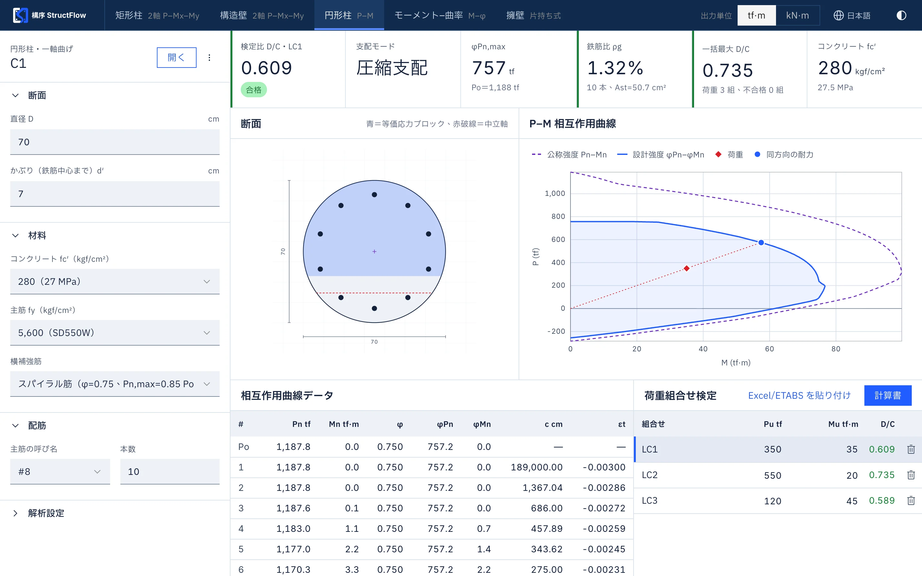This screenshot has height=576, width=922.
Task: Open the 主筋の呼び名 #8 dropdown
Action: (x=60, y=472)
